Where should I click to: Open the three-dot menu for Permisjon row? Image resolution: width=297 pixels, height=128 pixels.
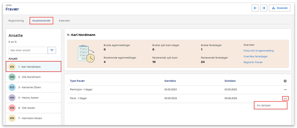click(x=285, y=90)
